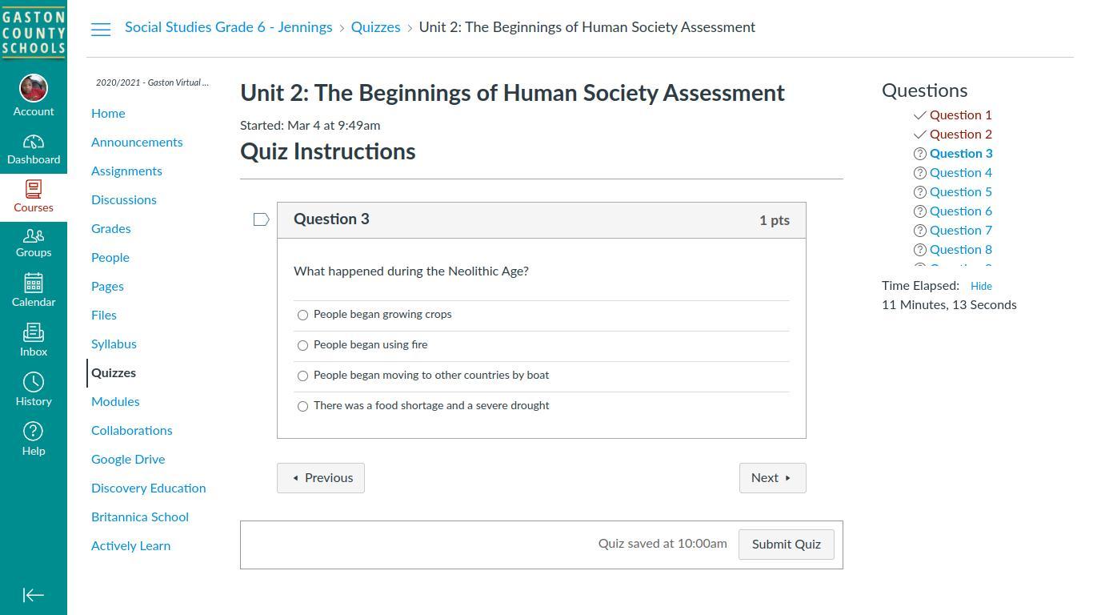Click the Account avatar icon
Screen dimensions: 1093x615
pos(34,88)
